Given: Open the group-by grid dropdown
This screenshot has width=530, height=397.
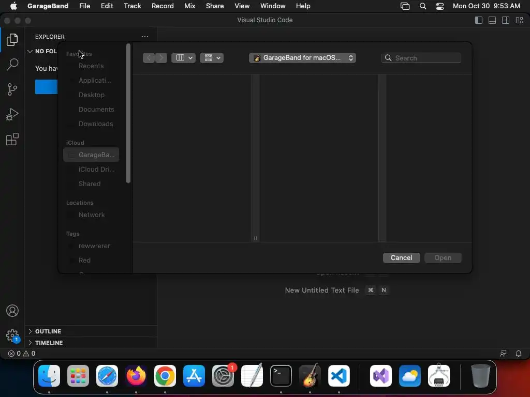Looking at the screenshot, I should (x=212, y=58).
